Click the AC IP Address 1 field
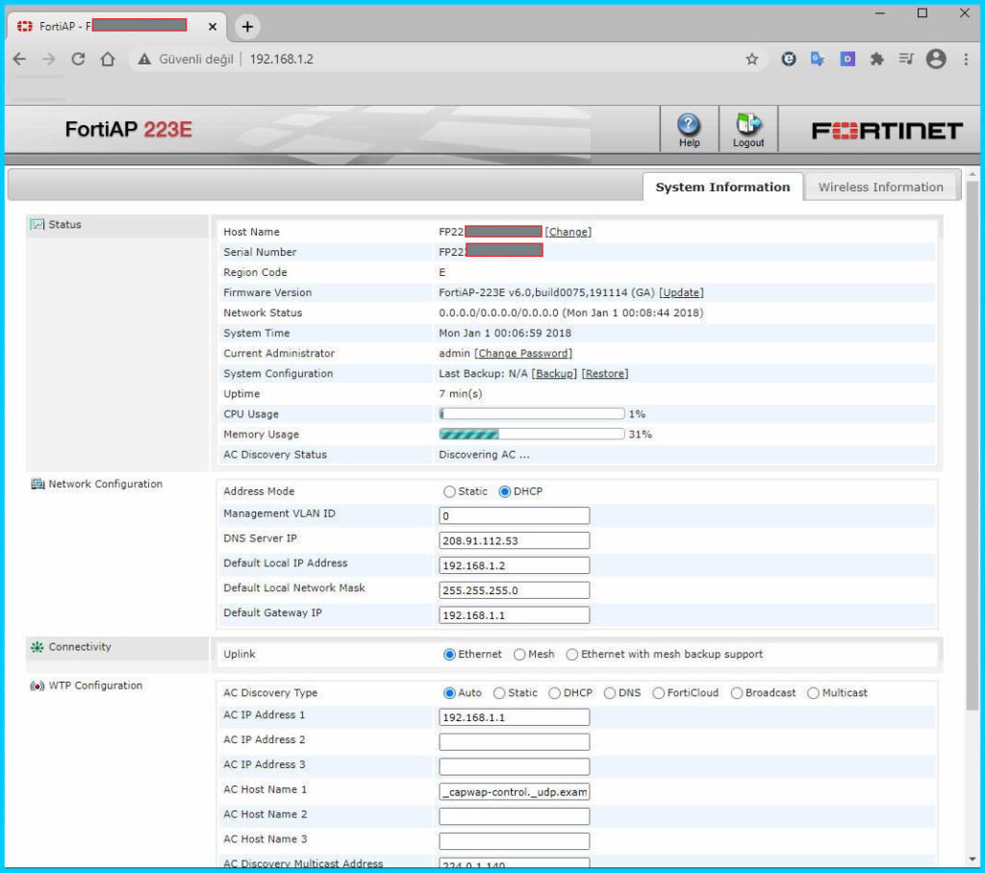Viewport: 985px width, 873px height. 514,717
